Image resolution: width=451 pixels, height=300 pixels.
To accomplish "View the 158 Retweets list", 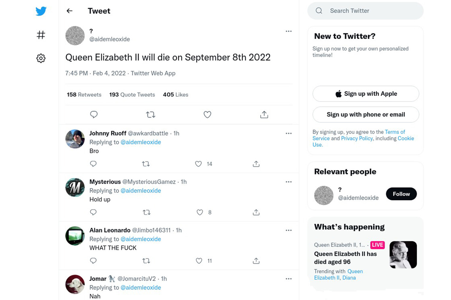I will coord(84,94).
